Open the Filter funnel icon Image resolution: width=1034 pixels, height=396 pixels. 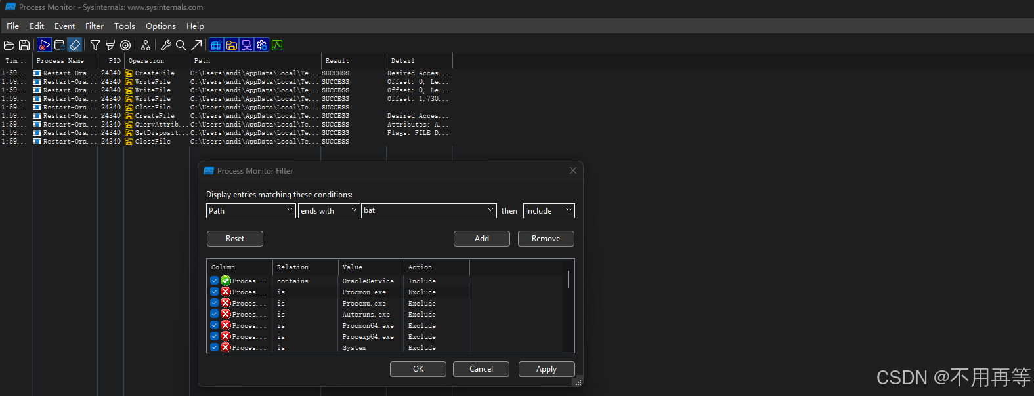pos(95,45)
